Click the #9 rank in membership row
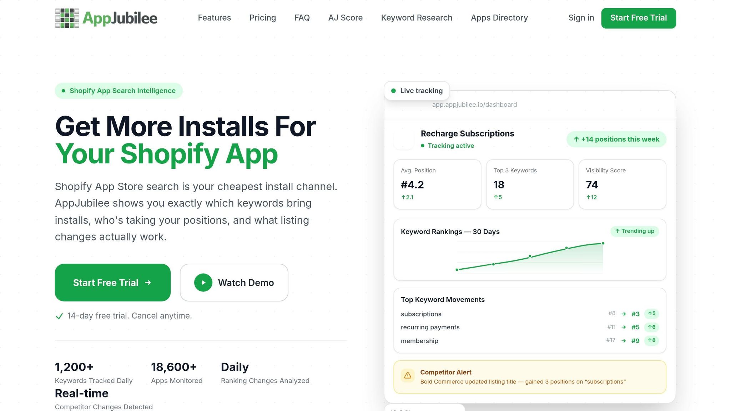 tap(635, 341)
